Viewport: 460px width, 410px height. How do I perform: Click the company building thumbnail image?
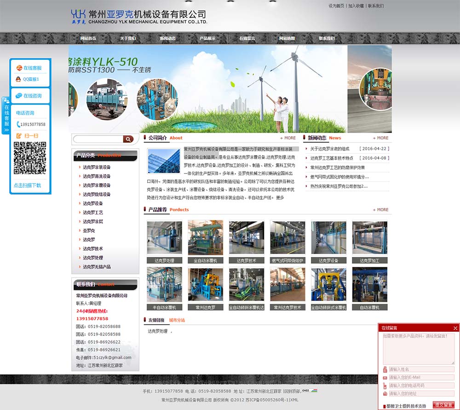click(x=164, y=161)
